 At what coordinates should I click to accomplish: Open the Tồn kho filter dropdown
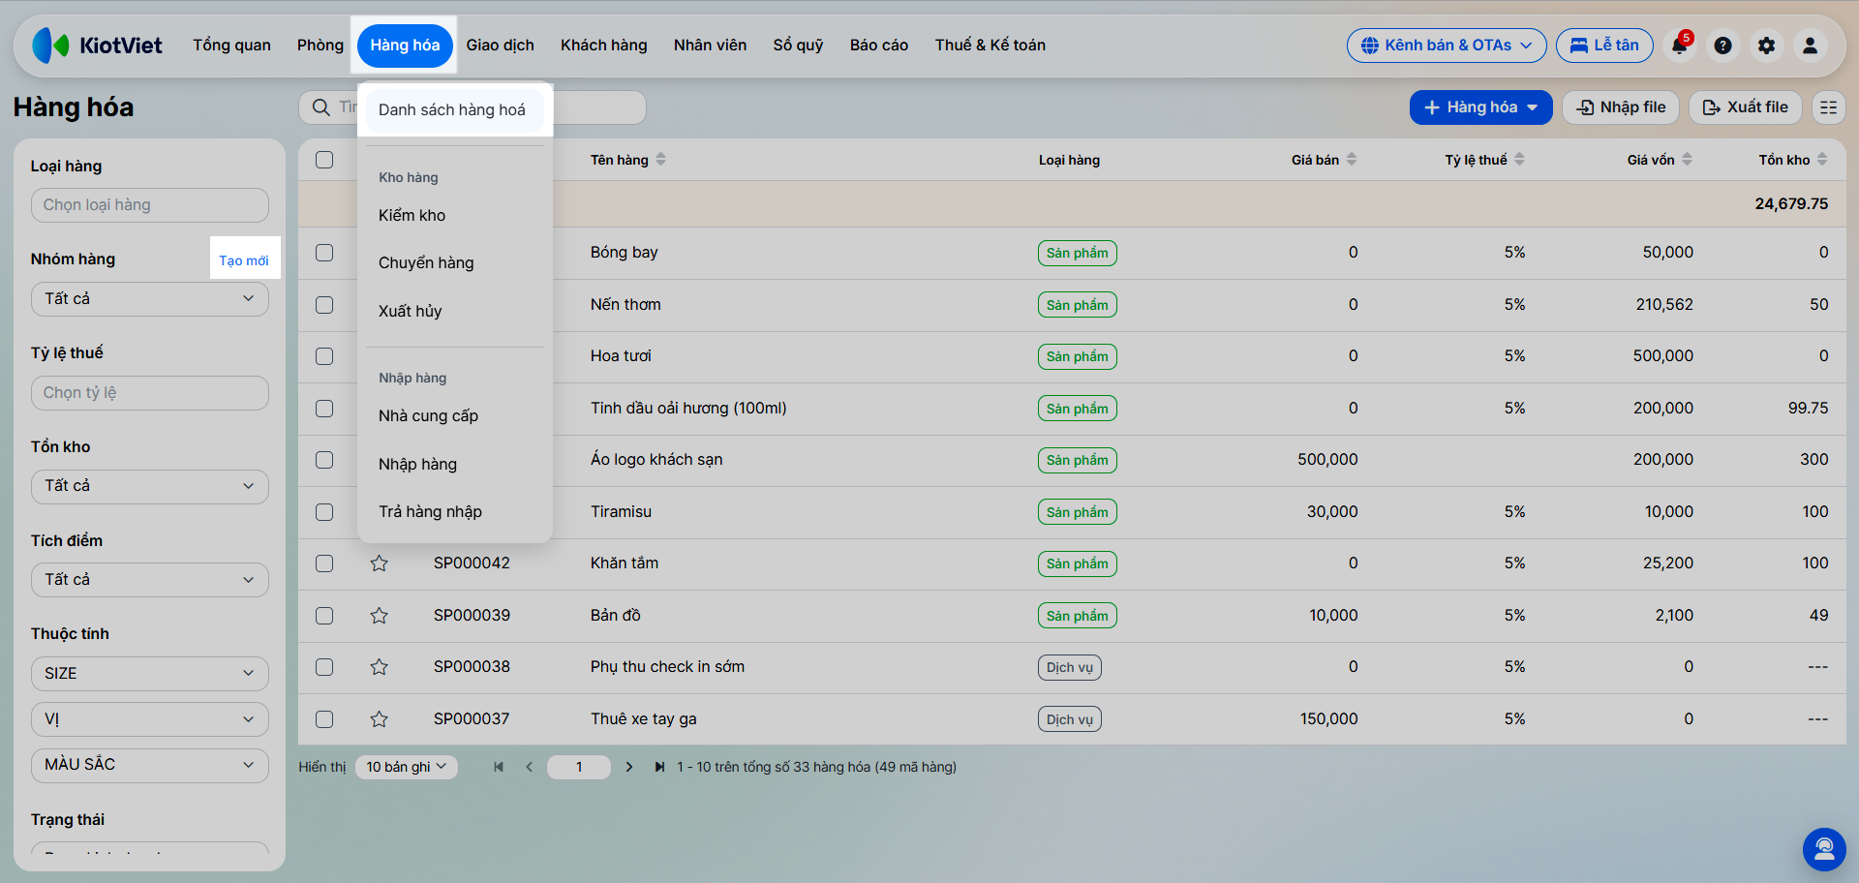[150, 486]
